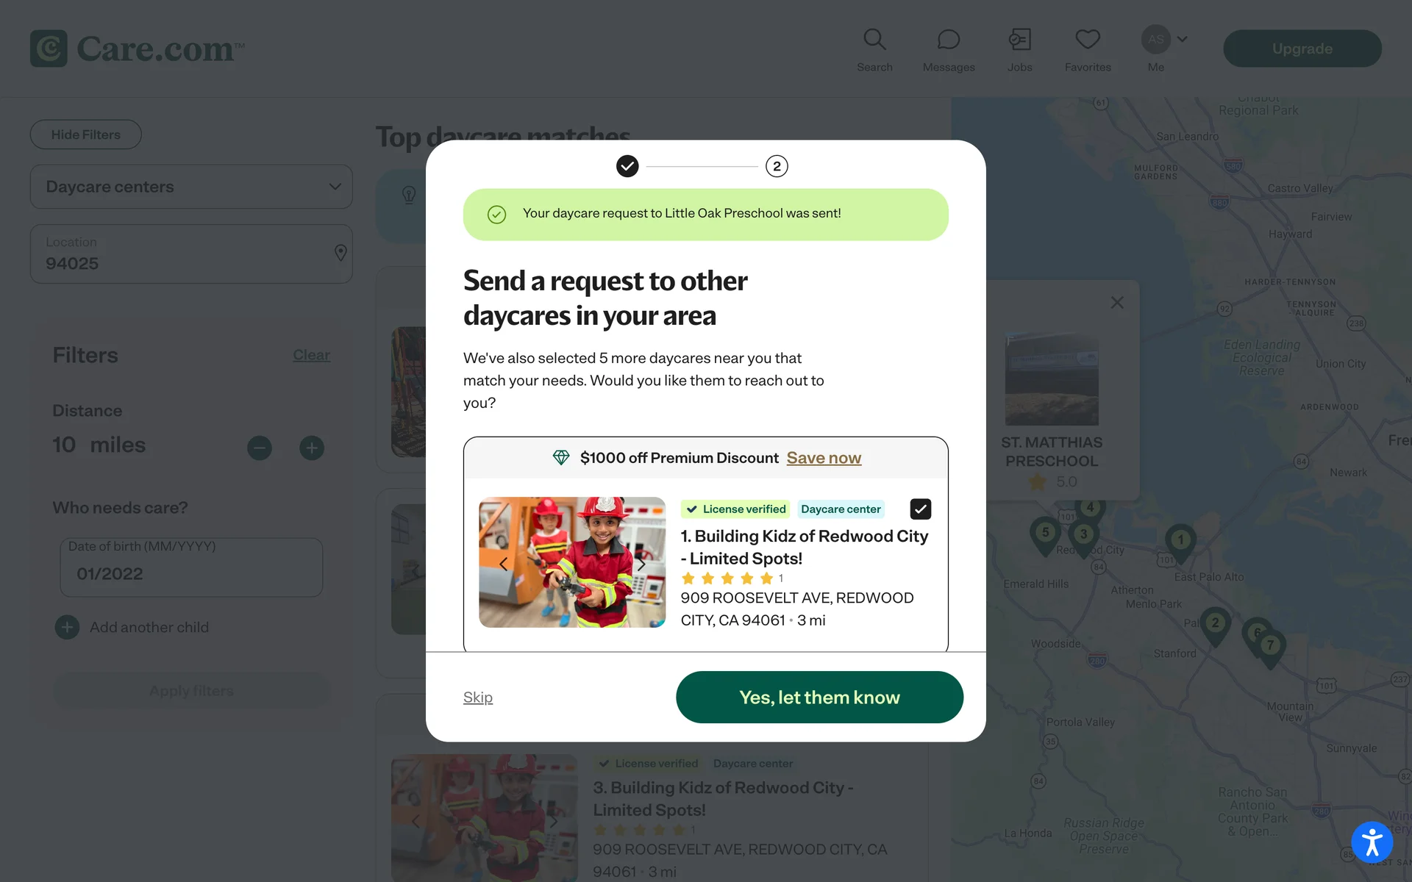Expand the Daycare centers dropdown

[x=191, y=187]
